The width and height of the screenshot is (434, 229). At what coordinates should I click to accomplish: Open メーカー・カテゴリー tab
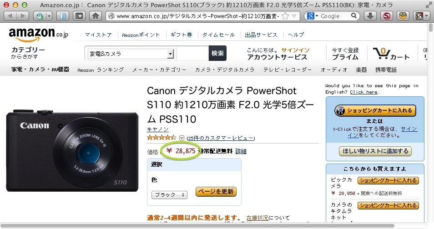pos(159,70)
